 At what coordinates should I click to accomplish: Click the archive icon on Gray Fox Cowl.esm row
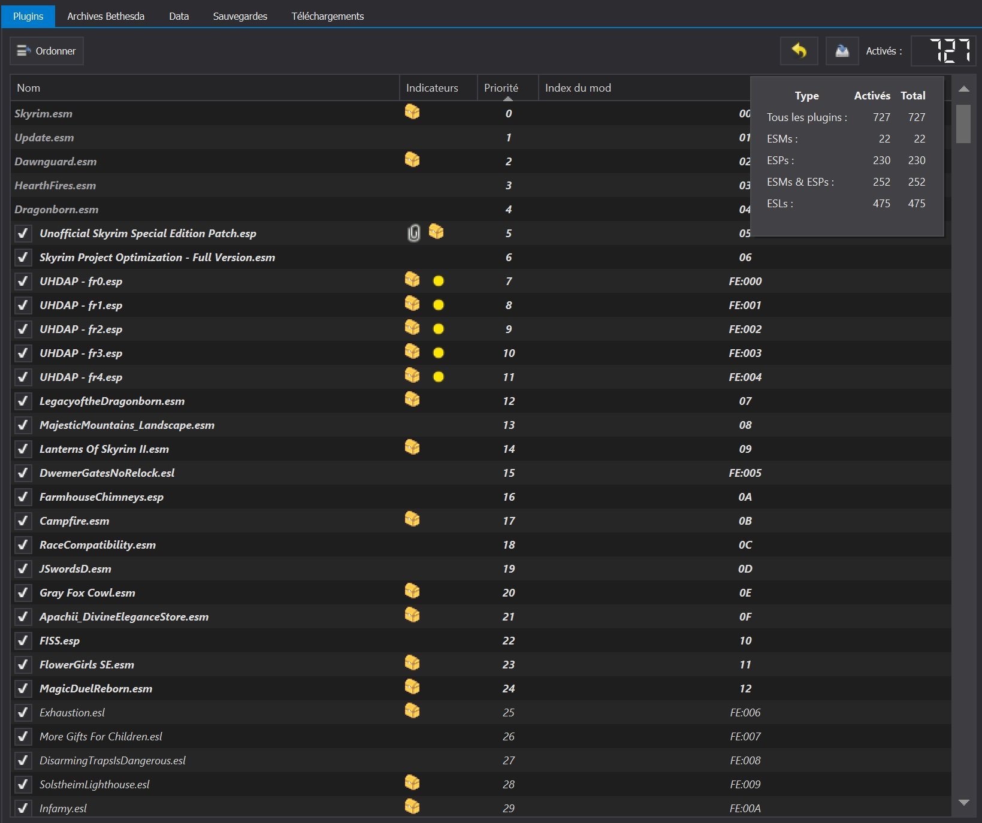(412, 591)
